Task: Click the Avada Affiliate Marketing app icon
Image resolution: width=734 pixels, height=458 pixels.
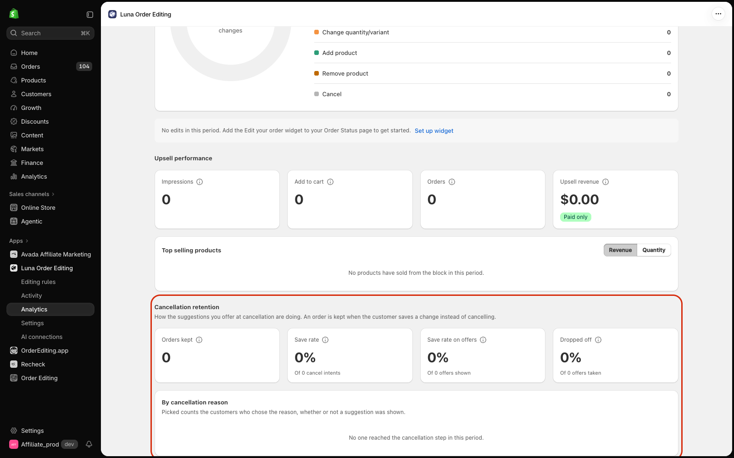Action: click(14, 254)
